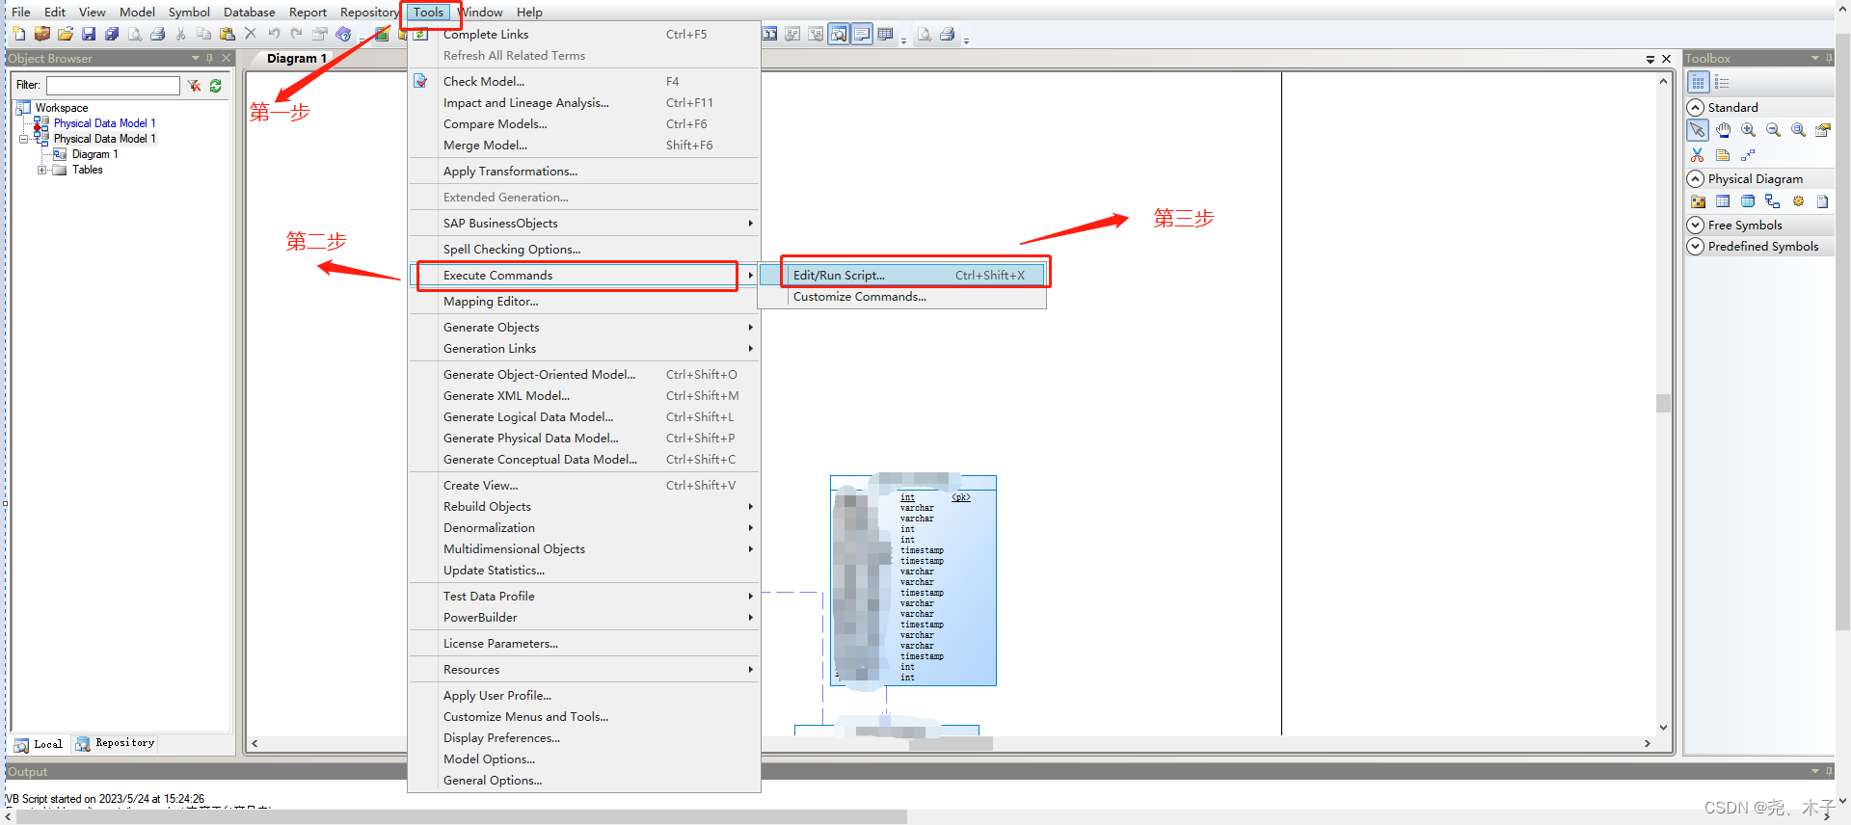Image resolution: width=1851 pixels, height=825 pixels.
Task: Click the Open folder toolbar icon
Action: tap(65, 34)
